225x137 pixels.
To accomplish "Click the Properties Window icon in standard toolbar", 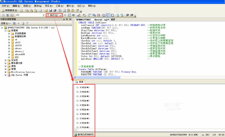I will [x=77, y=10].
